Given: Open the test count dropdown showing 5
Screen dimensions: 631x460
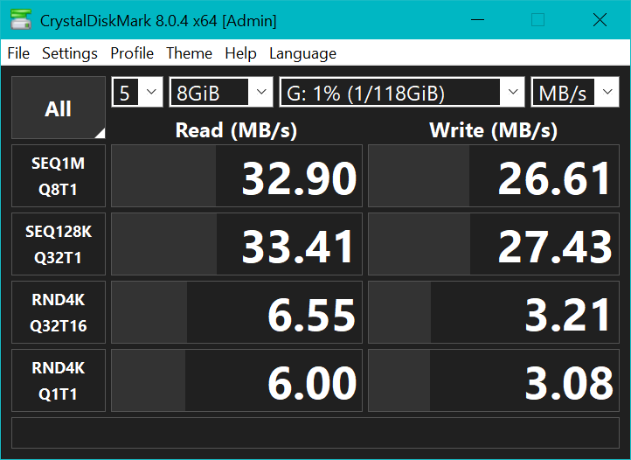Looking at the screenshot, I should point(137,93).
